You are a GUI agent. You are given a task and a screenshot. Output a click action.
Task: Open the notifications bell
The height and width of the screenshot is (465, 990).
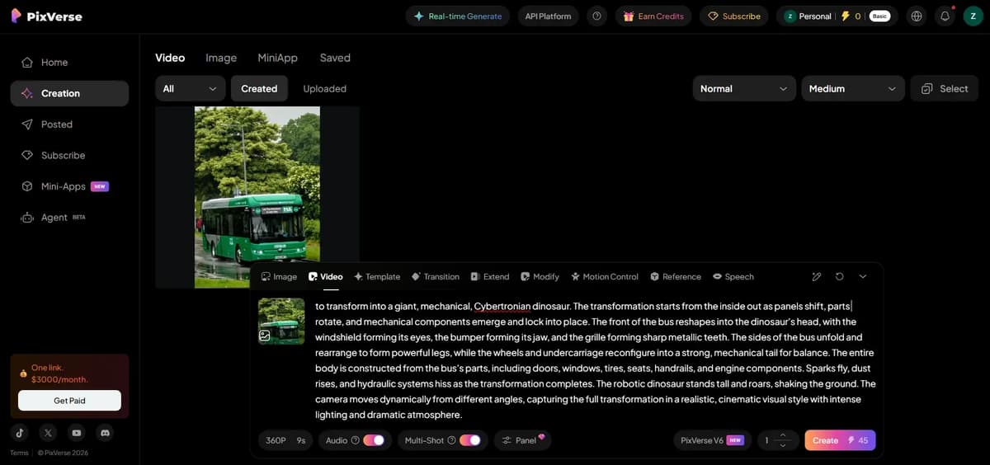pyautogui.click(x=945, y=16)
